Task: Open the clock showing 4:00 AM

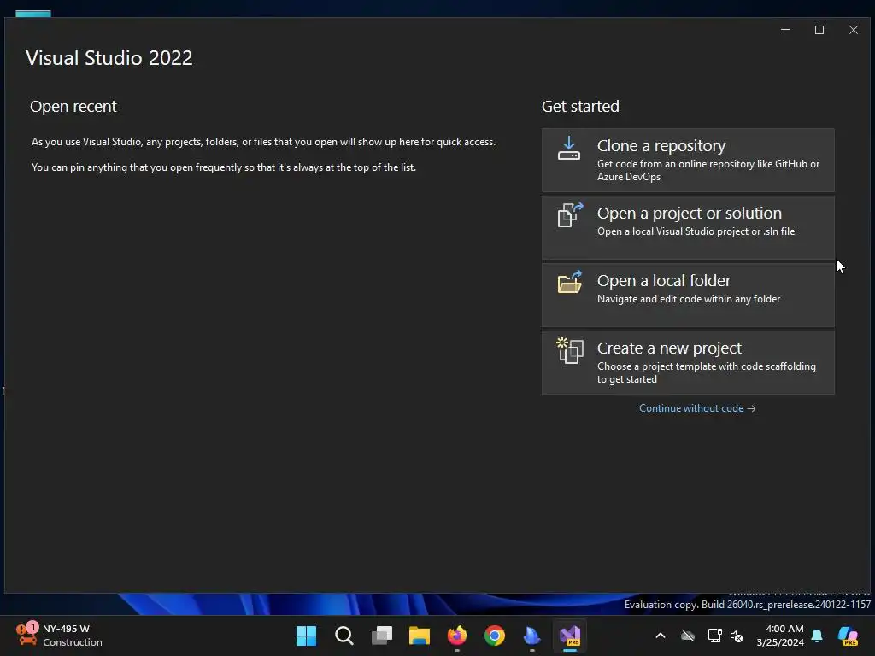Action: [x=780, y=635]
